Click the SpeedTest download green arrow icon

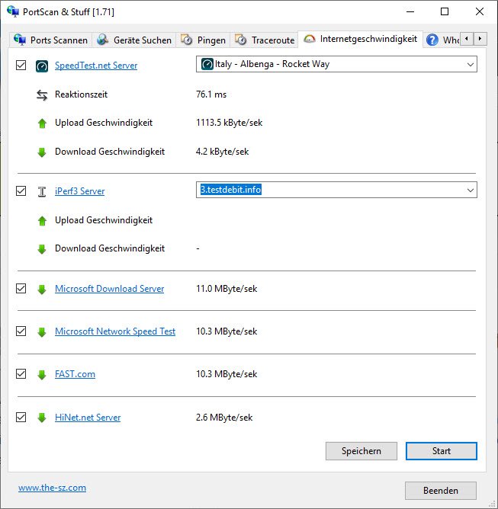pos(42,152)
